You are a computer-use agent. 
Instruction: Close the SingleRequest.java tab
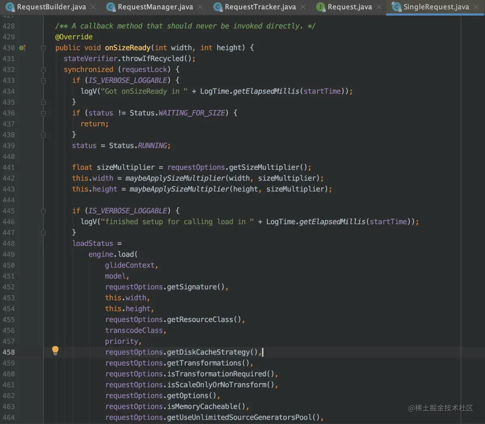(477, 7)
